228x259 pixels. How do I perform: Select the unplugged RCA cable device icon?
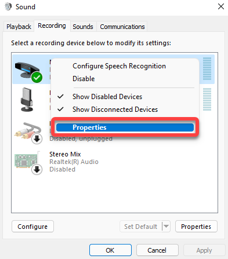[28, 132]
